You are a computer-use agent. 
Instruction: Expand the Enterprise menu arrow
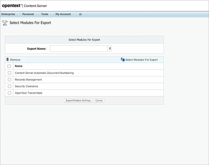[x=17, y=14]
